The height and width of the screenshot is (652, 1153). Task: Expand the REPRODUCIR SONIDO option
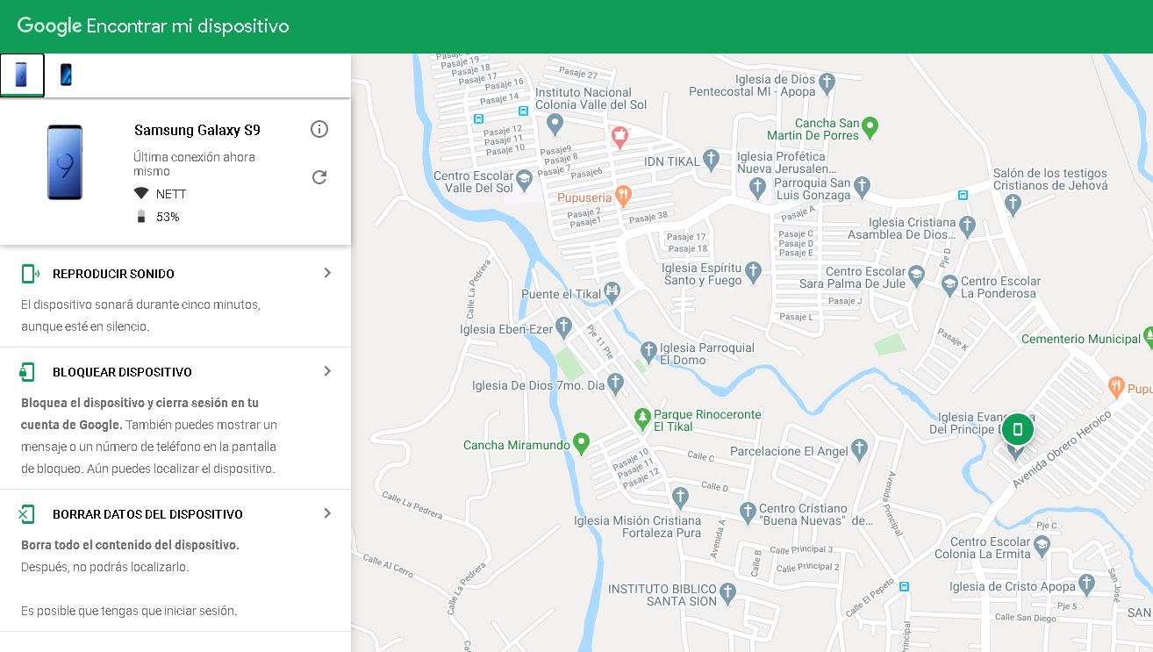click(x=327, y=273)
